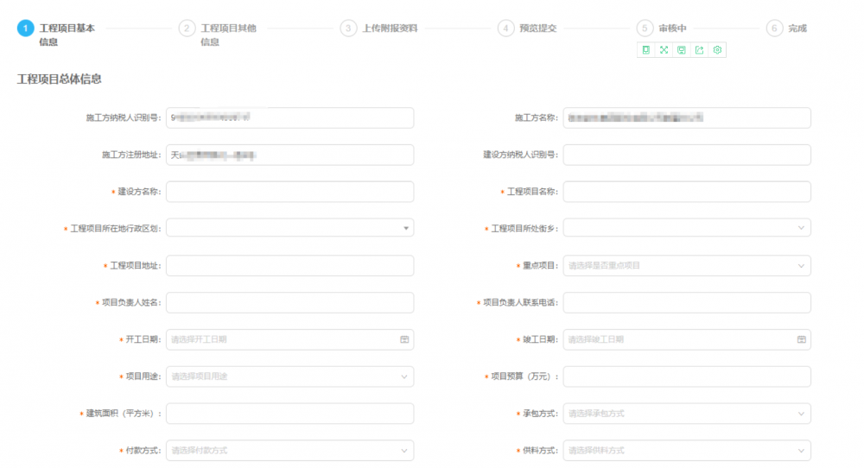The width and height of the screenshot is (864, 468).
Task: Jump to step 4 预览提交
Action: pos(505,28)
